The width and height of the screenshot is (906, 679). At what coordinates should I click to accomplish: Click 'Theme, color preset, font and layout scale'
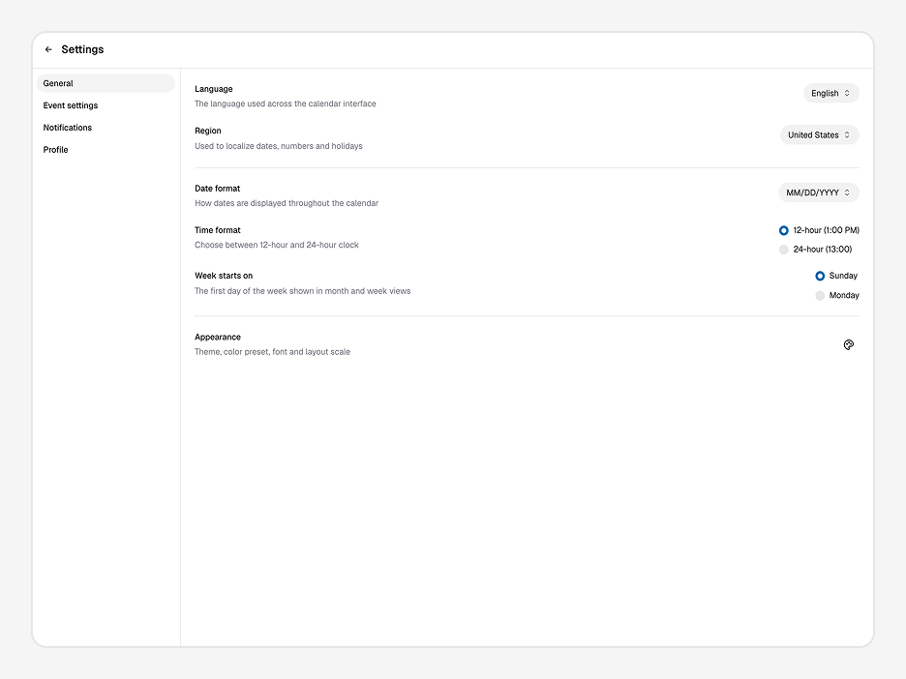coord(272,352)
